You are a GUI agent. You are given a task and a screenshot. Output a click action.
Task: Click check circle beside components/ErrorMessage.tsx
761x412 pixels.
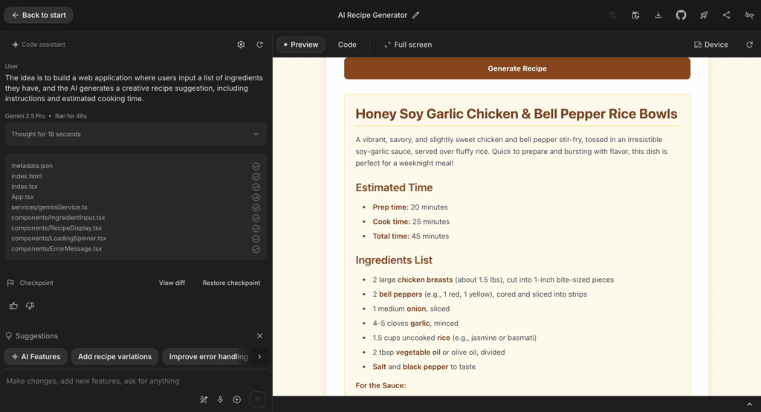[256, 249]
